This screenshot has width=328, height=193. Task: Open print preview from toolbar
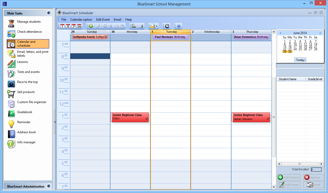pos(134,26)
